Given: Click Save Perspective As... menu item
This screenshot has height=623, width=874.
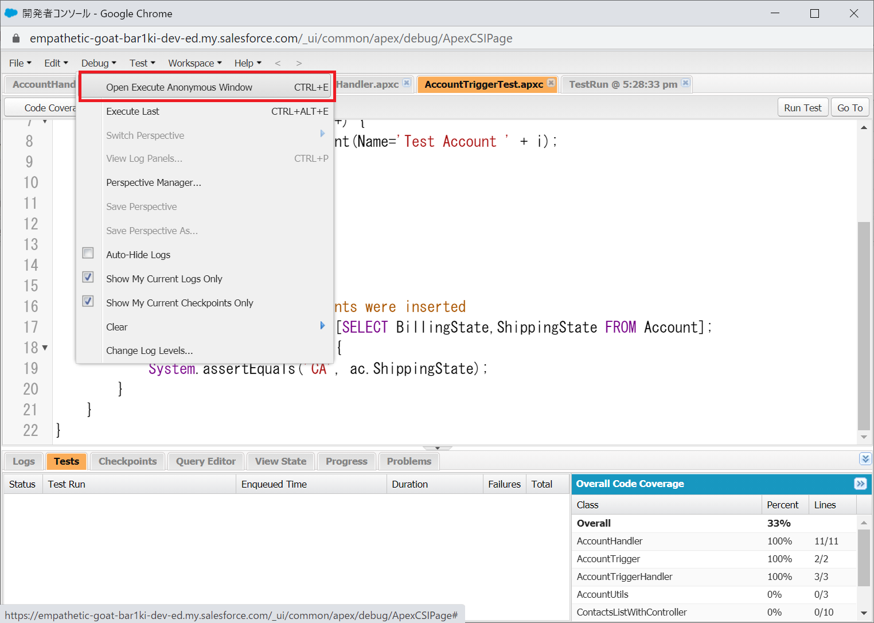Looking at the screenshot, I should click(x=205, y=231).
